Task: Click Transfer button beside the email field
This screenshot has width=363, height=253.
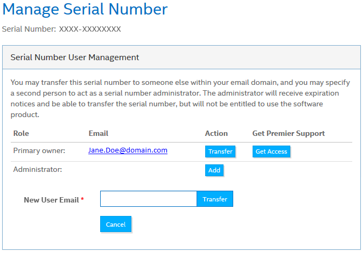Action: 215,199
